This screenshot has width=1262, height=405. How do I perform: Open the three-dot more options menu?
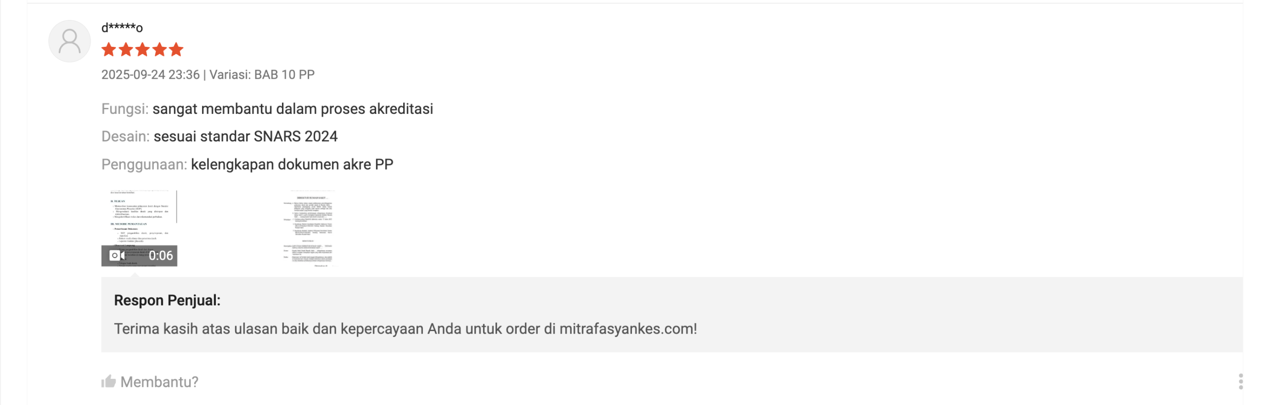tap(1240, 381)
